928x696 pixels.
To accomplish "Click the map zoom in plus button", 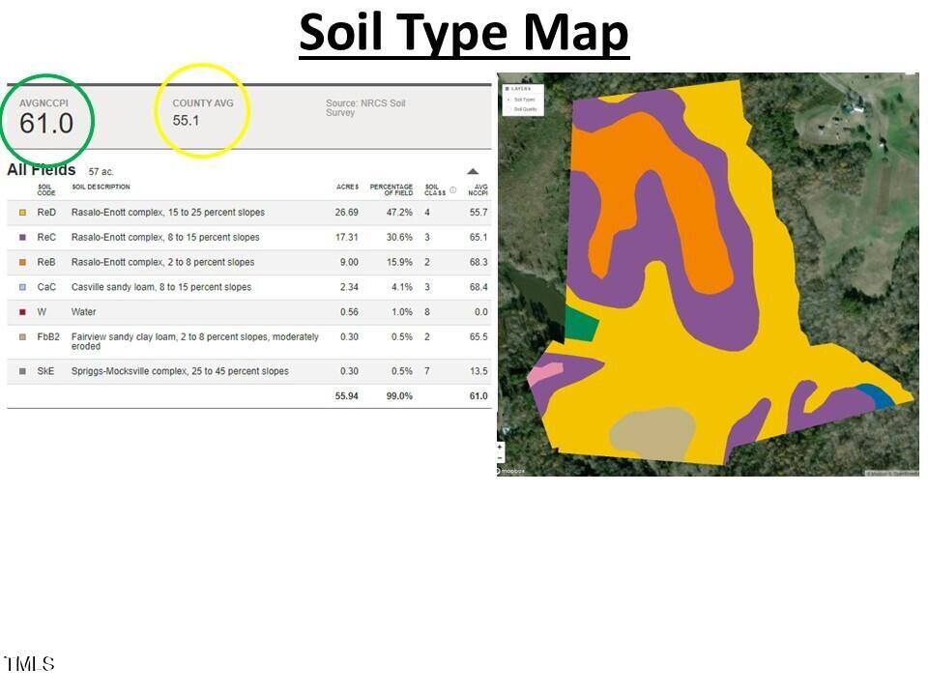I will [x=500, y=448].
